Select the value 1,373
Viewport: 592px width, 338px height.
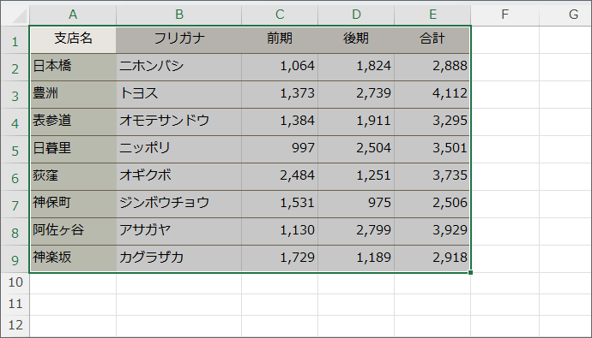point(280,94)
